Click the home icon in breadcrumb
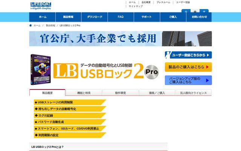The image size is (241, 151). (x=31, y=25)
